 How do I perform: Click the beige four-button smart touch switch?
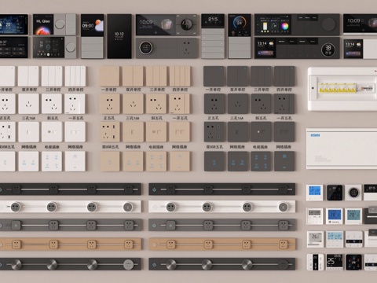(x=156, y=161)
